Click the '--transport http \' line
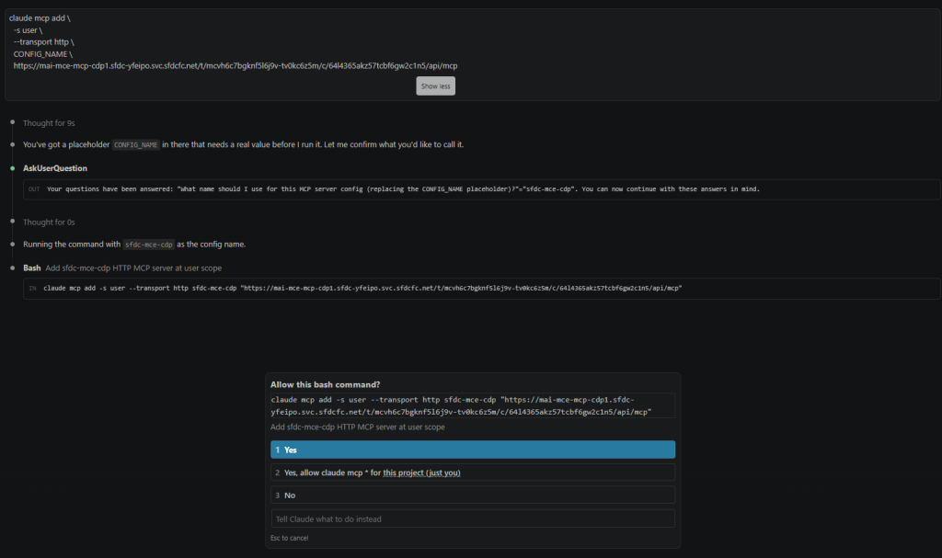 point(44,42)
